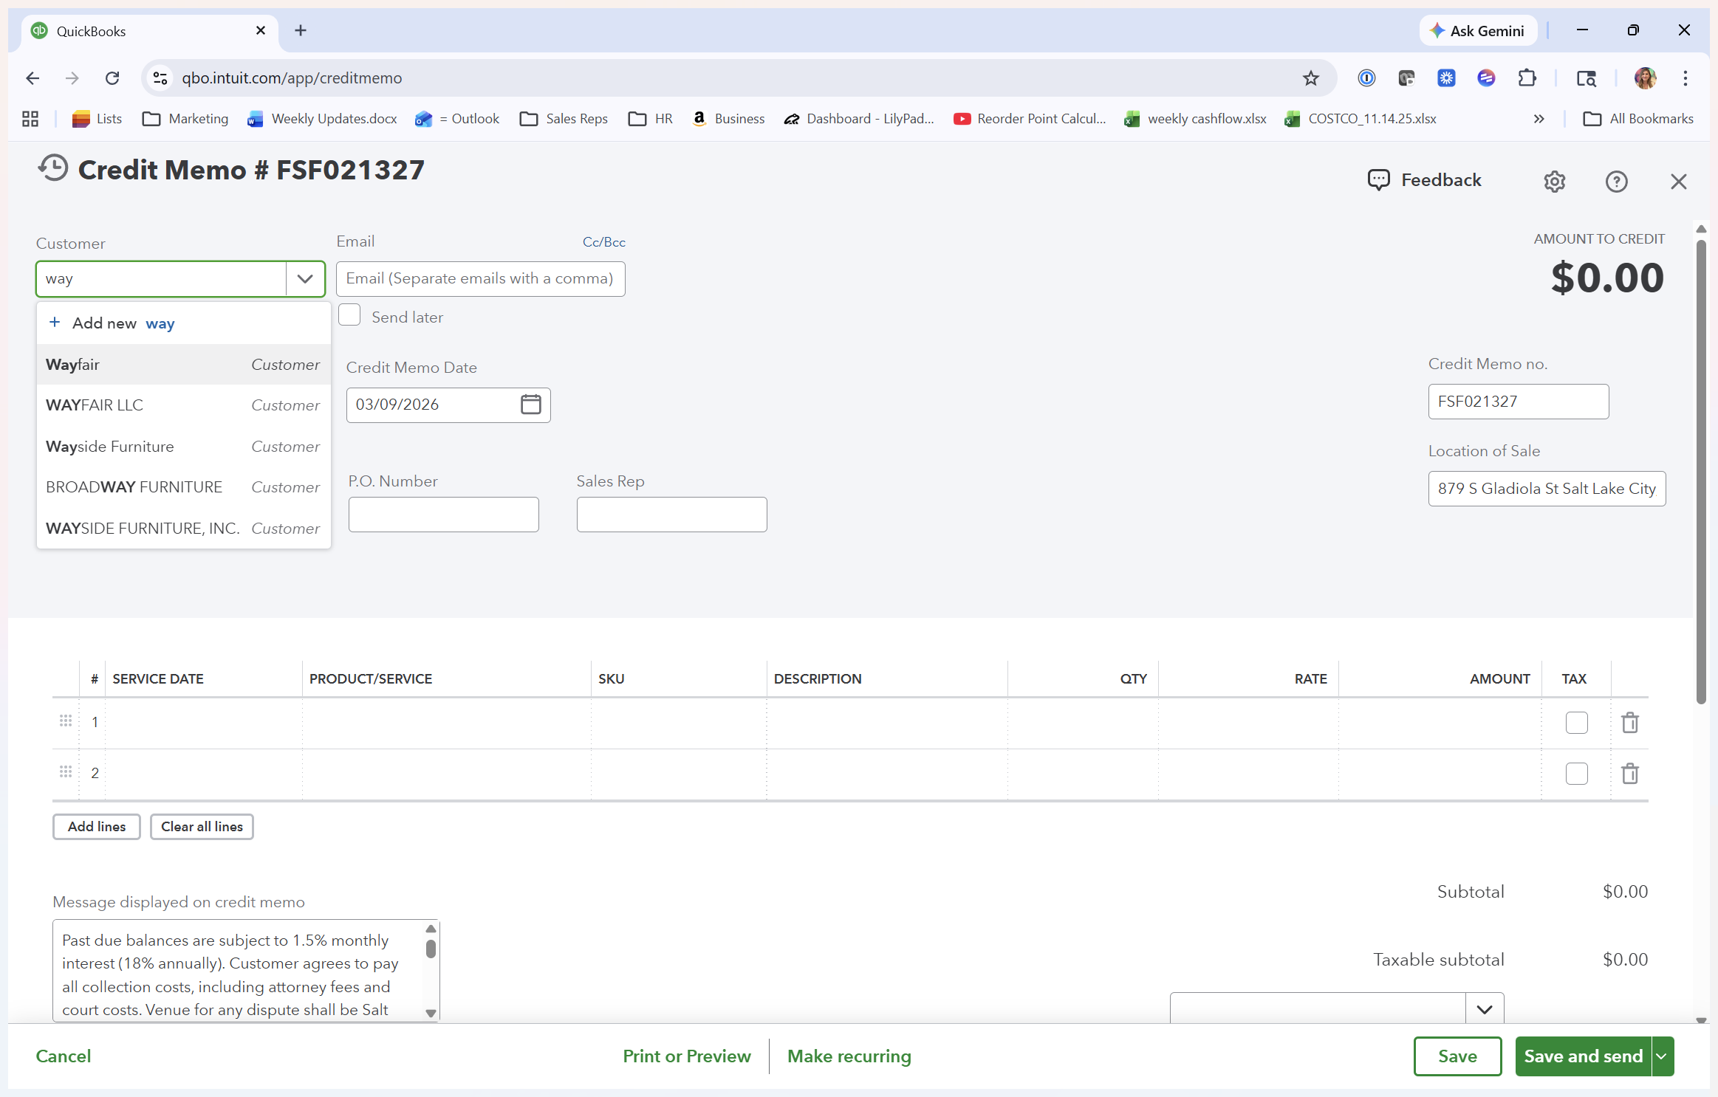
Task: Click the Cc/Bcc link
Action: point(603,242)
